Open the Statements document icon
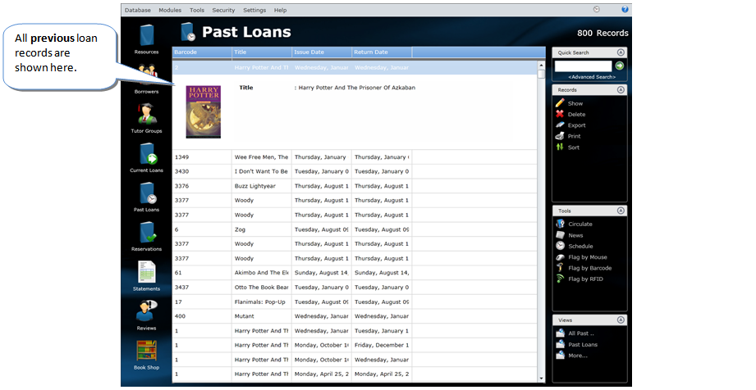This screenshot has width=756, height=390. [x=147, y=272]
